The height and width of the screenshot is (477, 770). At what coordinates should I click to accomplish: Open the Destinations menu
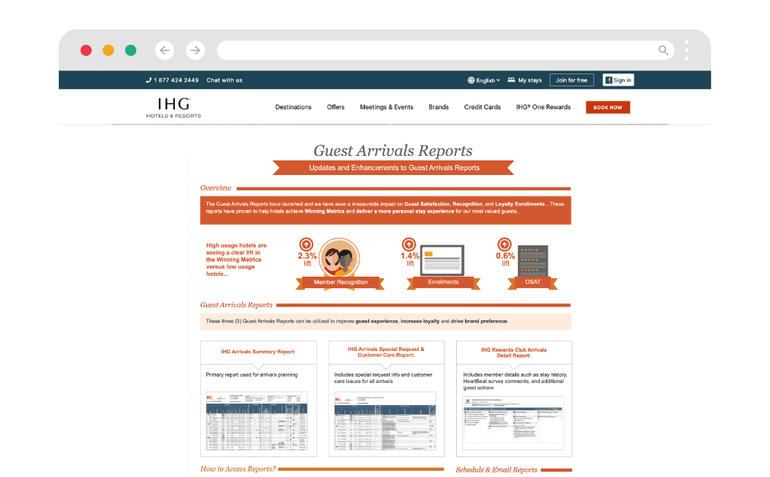(x=293, y=107)
